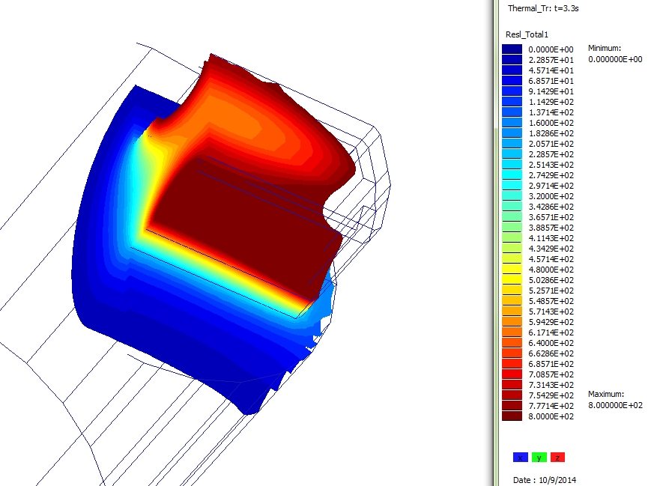Click the dark red hot zone on model
The image size is (651, 486).
pos(240,225)
